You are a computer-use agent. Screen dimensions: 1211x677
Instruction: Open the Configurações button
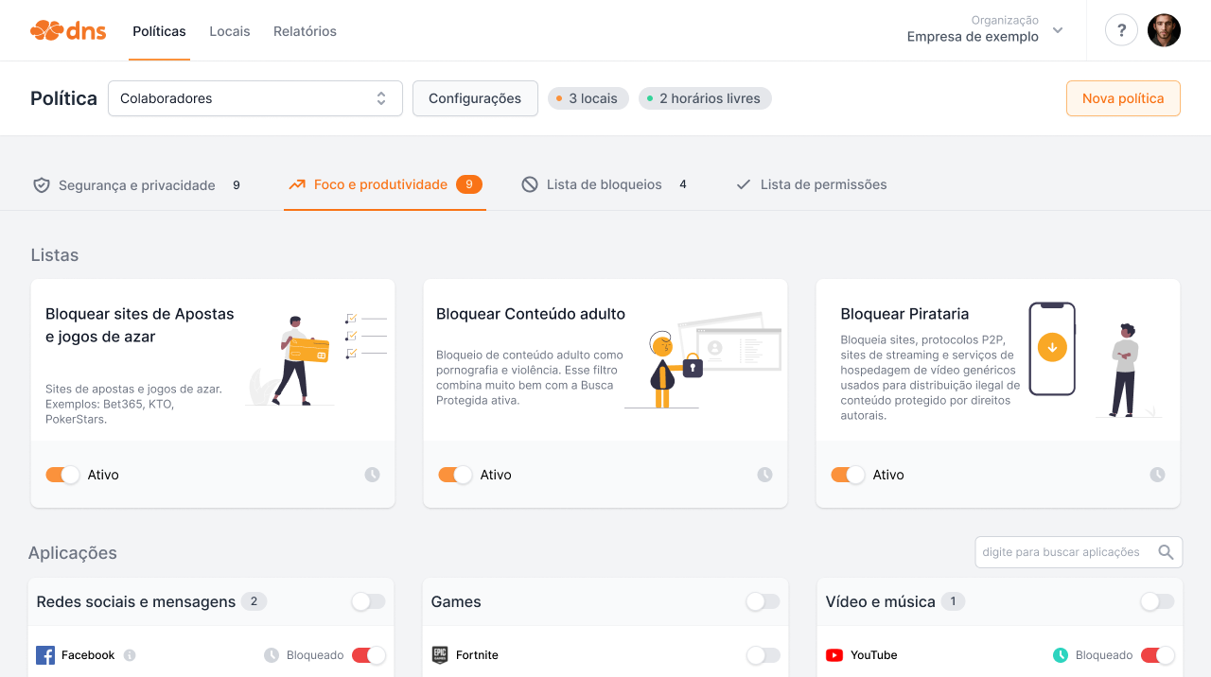[x=475, y=98]
